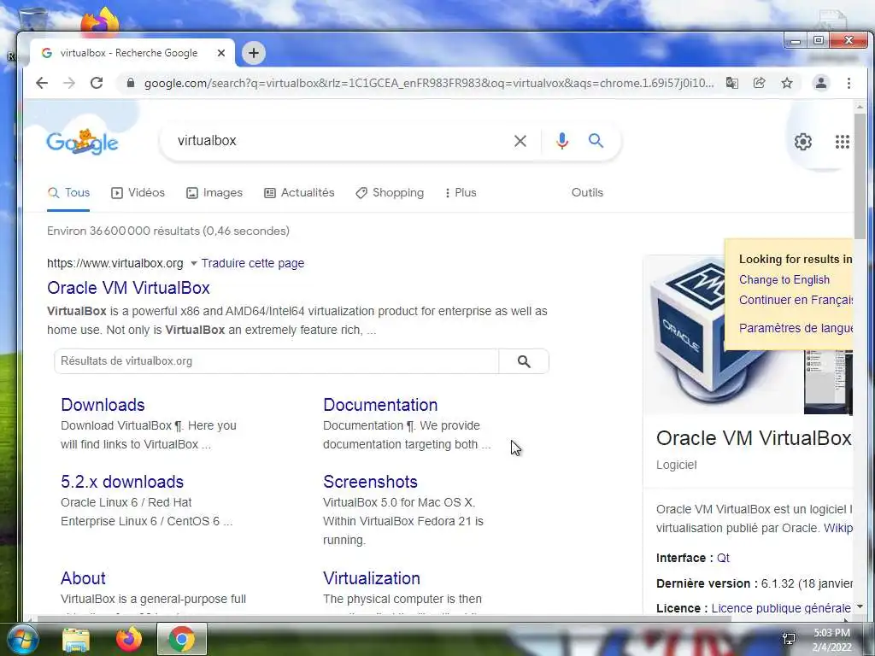Open a new tab with plus button

pyautogui.click(x=253, y=53)
